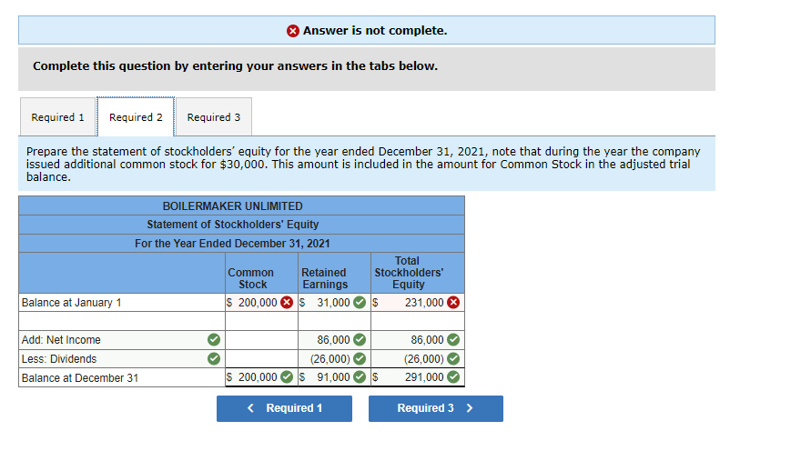Click right chevron on Required 3 button
The width and height of the screenshot is (791, 461).
click(x=470, y=408)
